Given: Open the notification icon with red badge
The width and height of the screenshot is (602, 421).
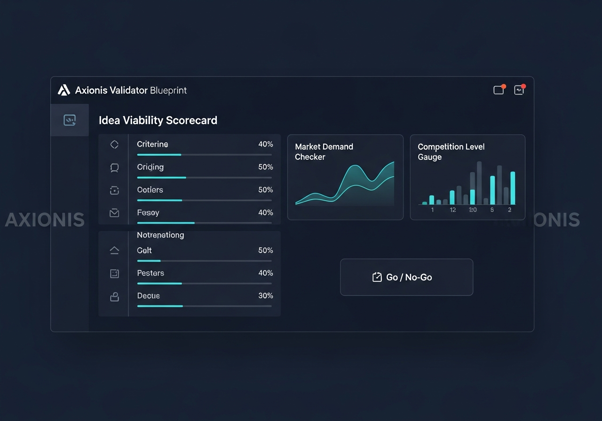Looking at the screenshot, I should (x=499, y=89).
